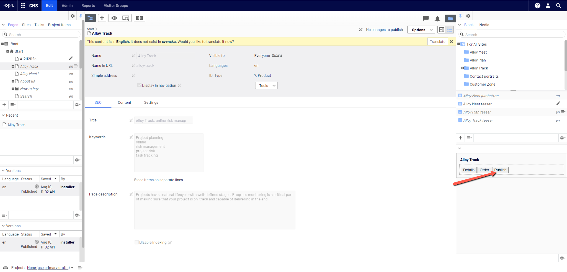Switch to the Settings tab
Screen dimensions: 567x272
click(151, 102)
